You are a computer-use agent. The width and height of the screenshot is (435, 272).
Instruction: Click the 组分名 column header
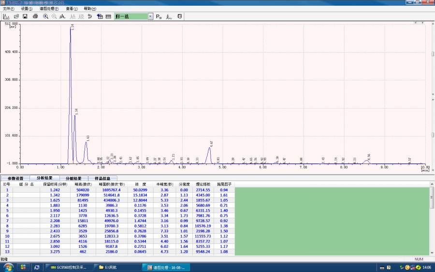point(27,184)
